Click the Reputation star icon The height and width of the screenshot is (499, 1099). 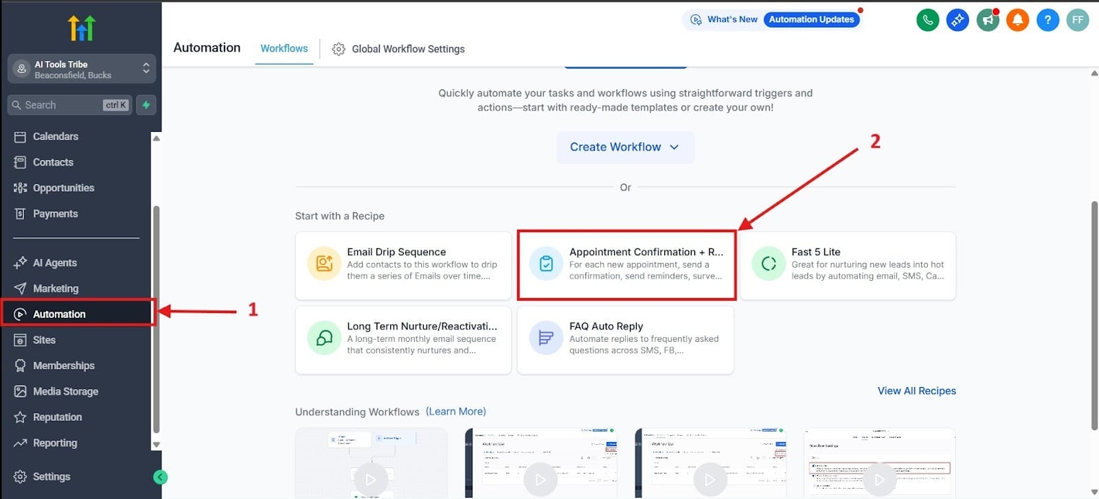click(x=20, y=417)
